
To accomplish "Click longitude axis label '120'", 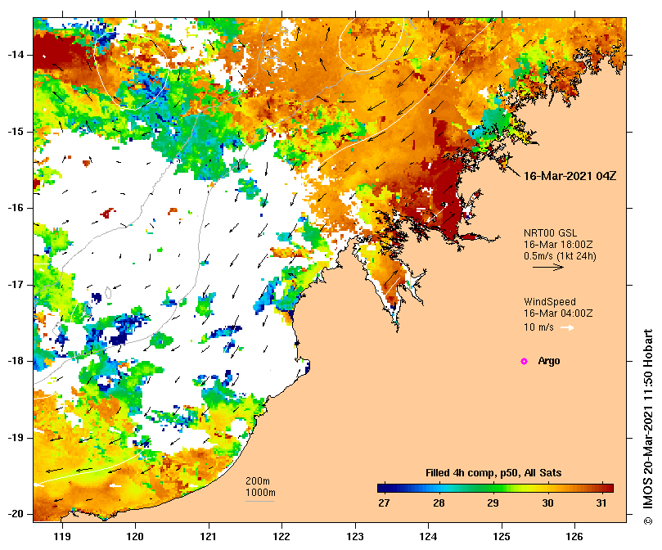I will pyautogui.click(x=136, y=537).
